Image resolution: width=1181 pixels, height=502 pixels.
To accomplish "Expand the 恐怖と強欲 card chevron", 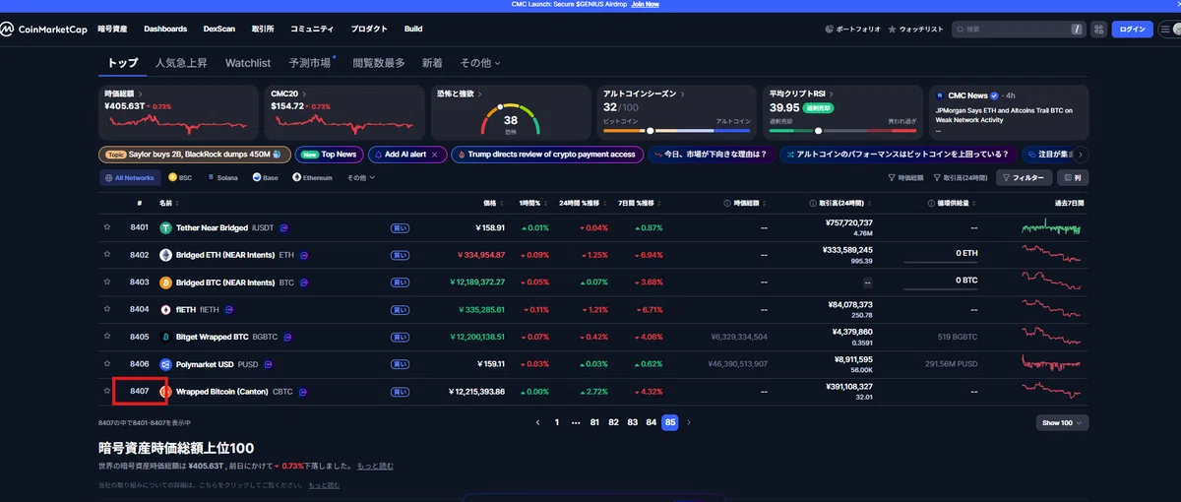I will [479, 94].
